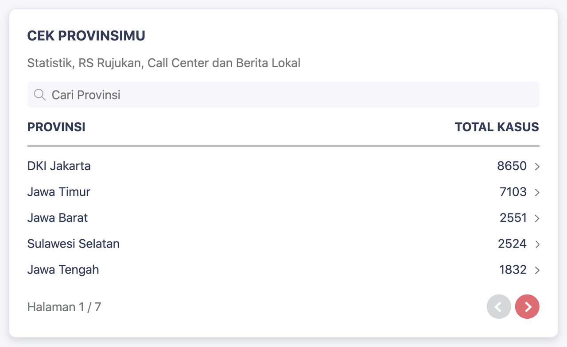Open Jawa Tengah province statistics

click(63, 270)
